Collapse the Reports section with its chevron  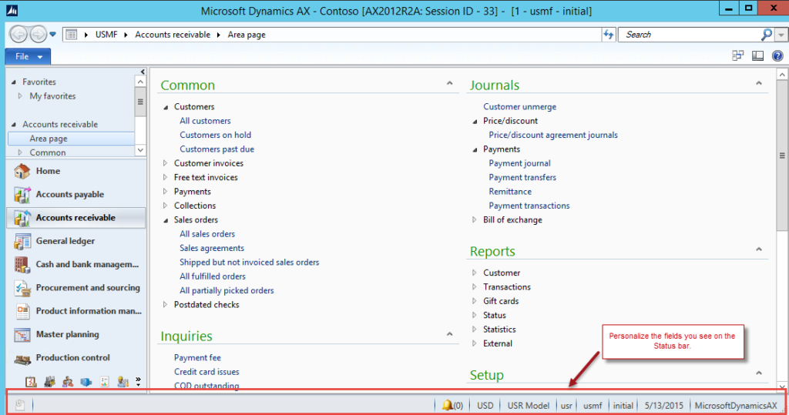(x=758, y=249)
